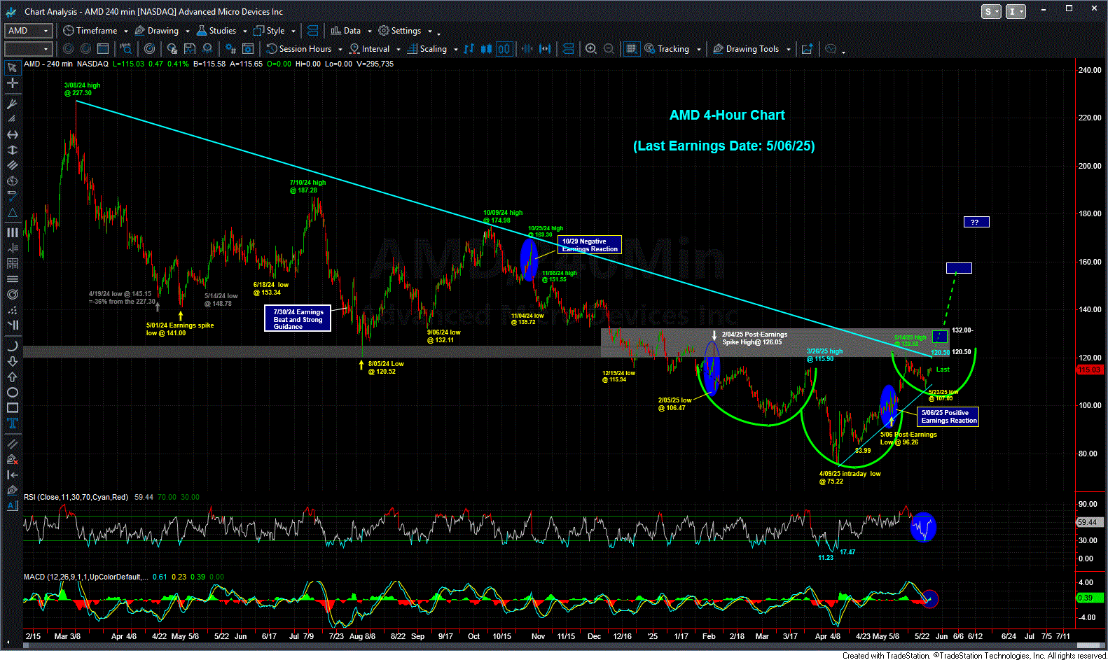The image size is (1108, 660).
Task: Select the arc drawing tool
Action: (x=12, y=346)
